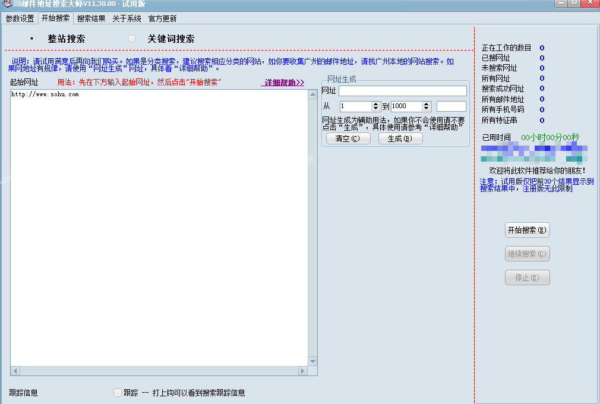Click the URL list scroll up arrow
Viewport: 600px width, 404px height.
coord(312,94)
